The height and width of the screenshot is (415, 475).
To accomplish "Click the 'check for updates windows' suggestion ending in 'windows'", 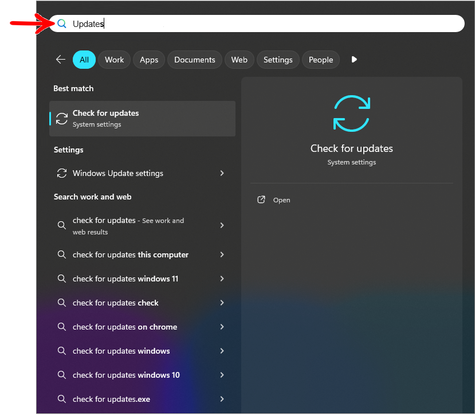I will 142,351.
